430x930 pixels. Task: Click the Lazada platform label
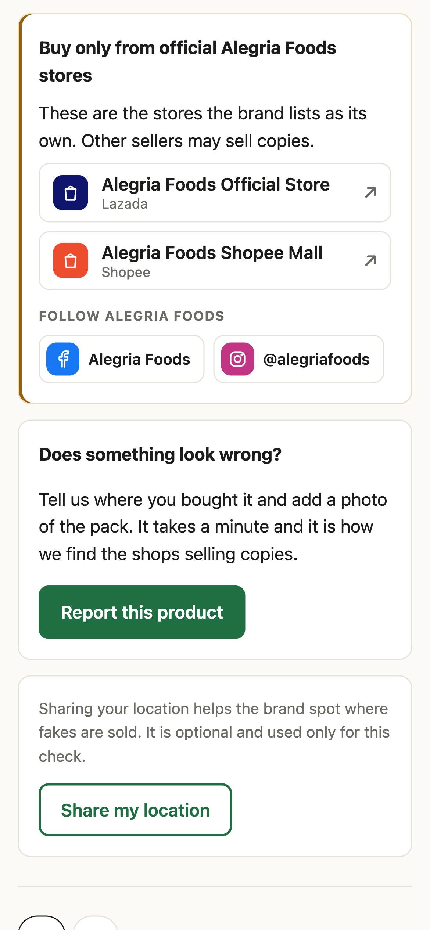coord(125,204)
